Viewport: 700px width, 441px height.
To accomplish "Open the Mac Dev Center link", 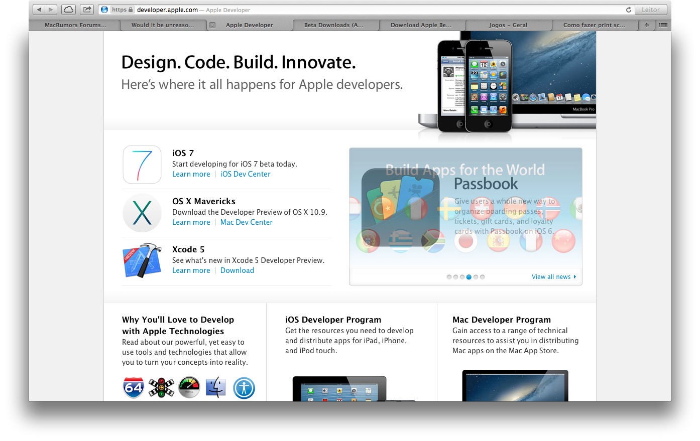I will [x=247, y=222].
